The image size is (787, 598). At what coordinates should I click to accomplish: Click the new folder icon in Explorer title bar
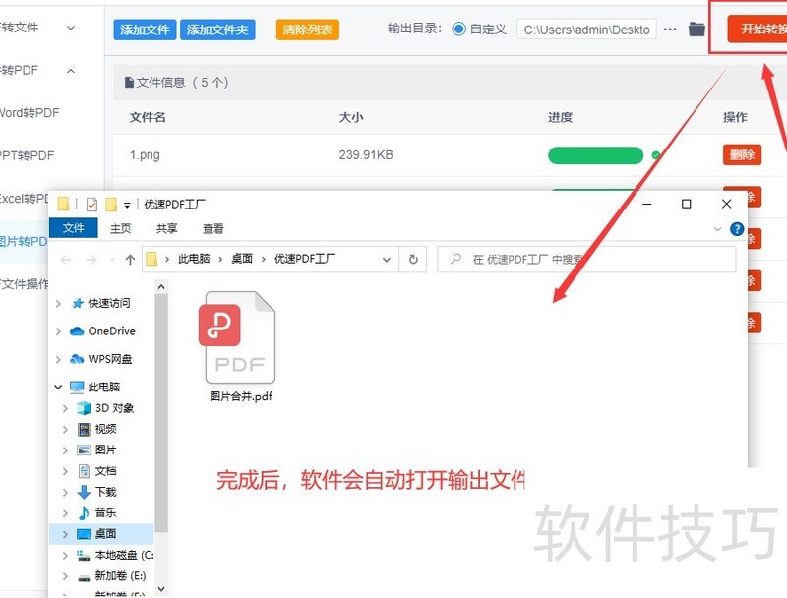click(x=111, y=205)
